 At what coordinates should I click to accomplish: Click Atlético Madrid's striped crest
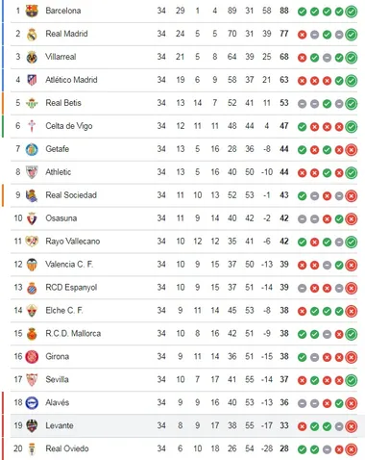click(32, 80)
